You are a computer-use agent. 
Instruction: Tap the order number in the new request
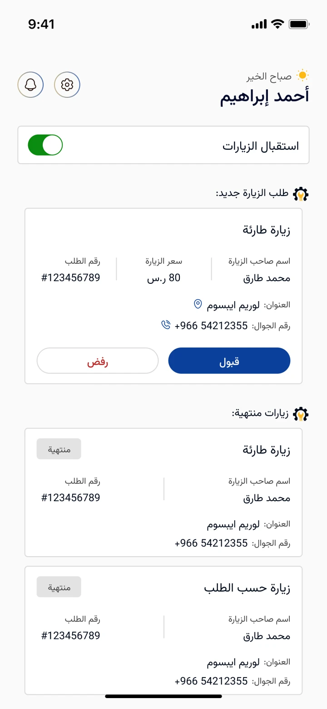point(70,277)
